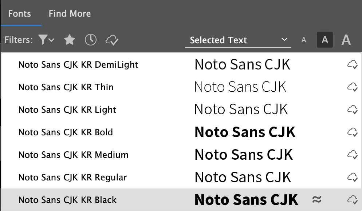Switch to the Fonts tab
Screen dimensions: 362x211
click(x=19, y=13)
